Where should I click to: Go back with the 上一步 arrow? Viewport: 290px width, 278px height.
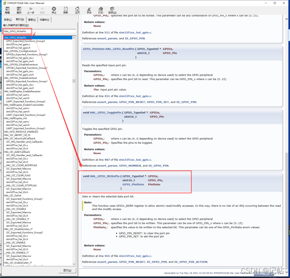tap(31, 10)
